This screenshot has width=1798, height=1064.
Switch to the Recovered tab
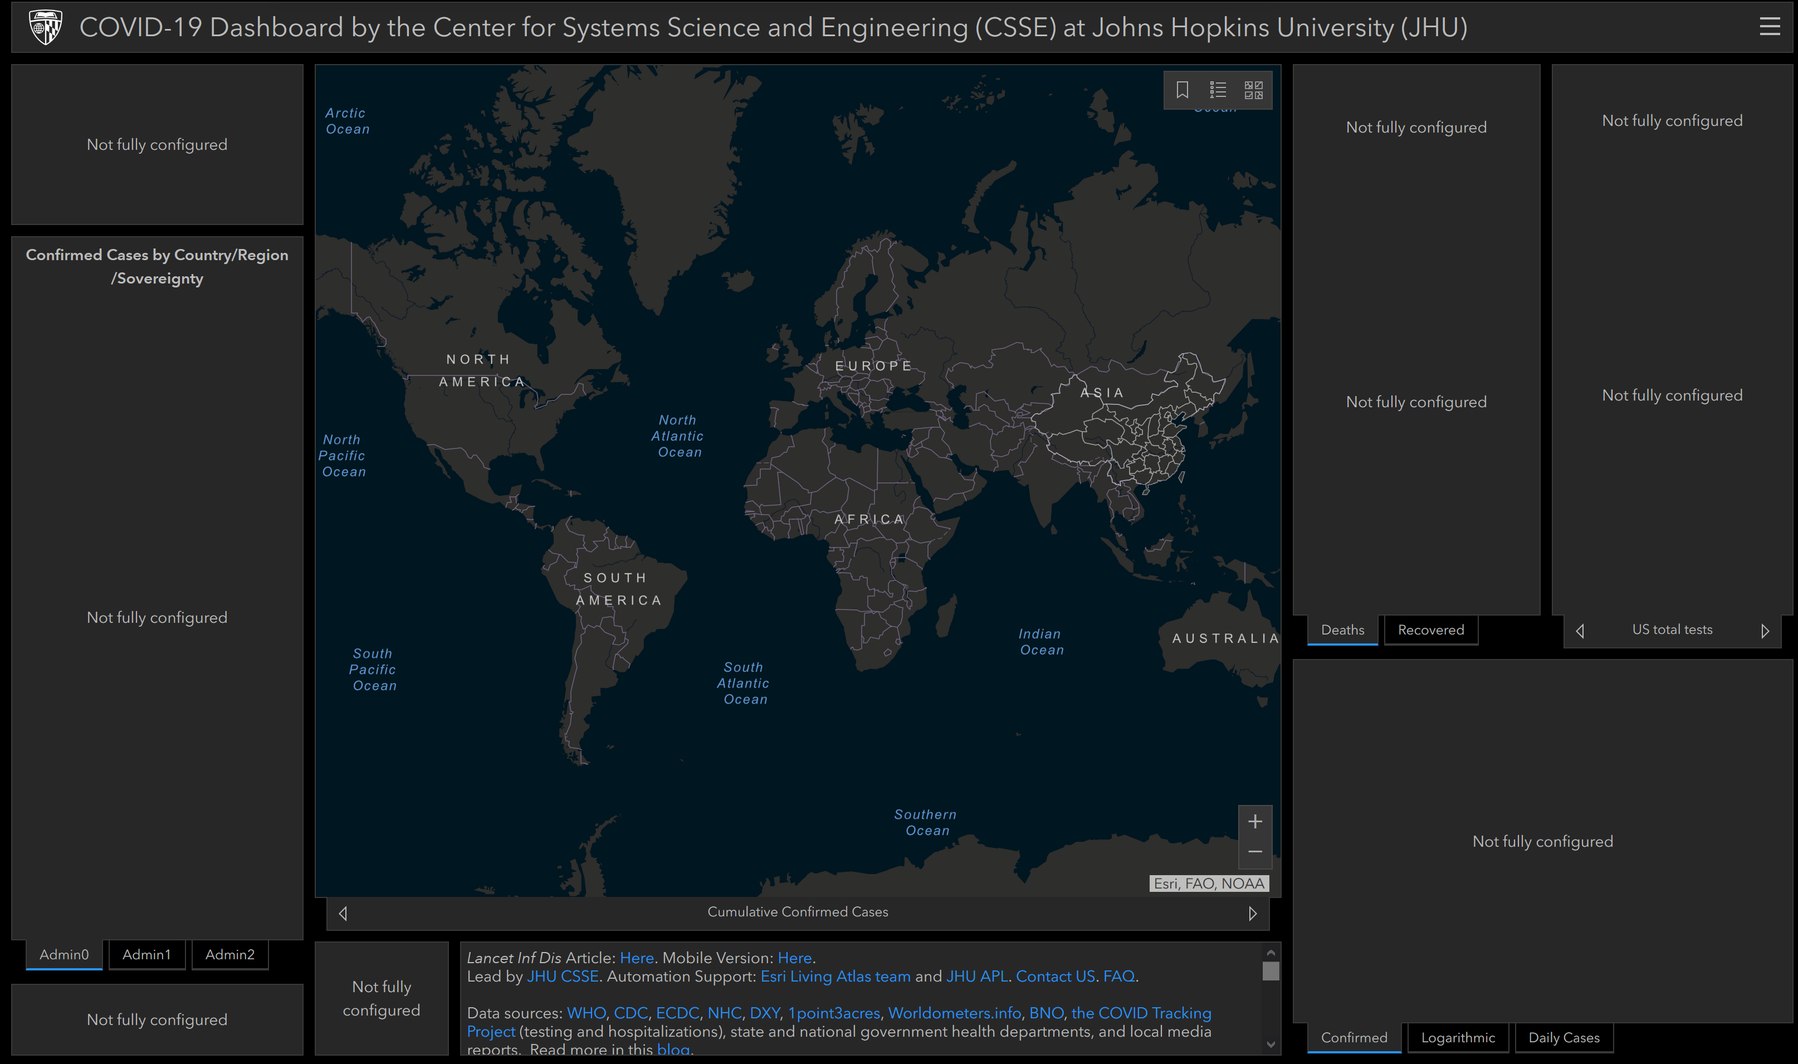tap(1431, 630)
